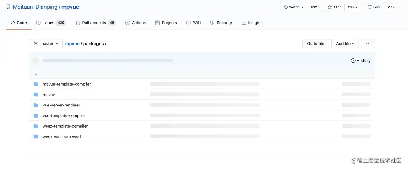The width and height of the screenshot is (407, 169).
Task: Click the Code angle-brackets icon
Action: coord(13,23)
